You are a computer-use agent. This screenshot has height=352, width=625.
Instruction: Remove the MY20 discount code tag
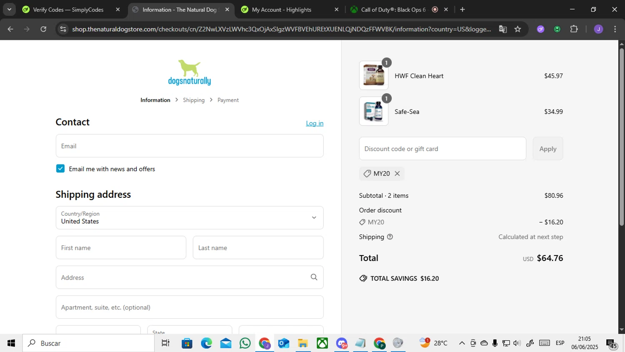[397, 174]
